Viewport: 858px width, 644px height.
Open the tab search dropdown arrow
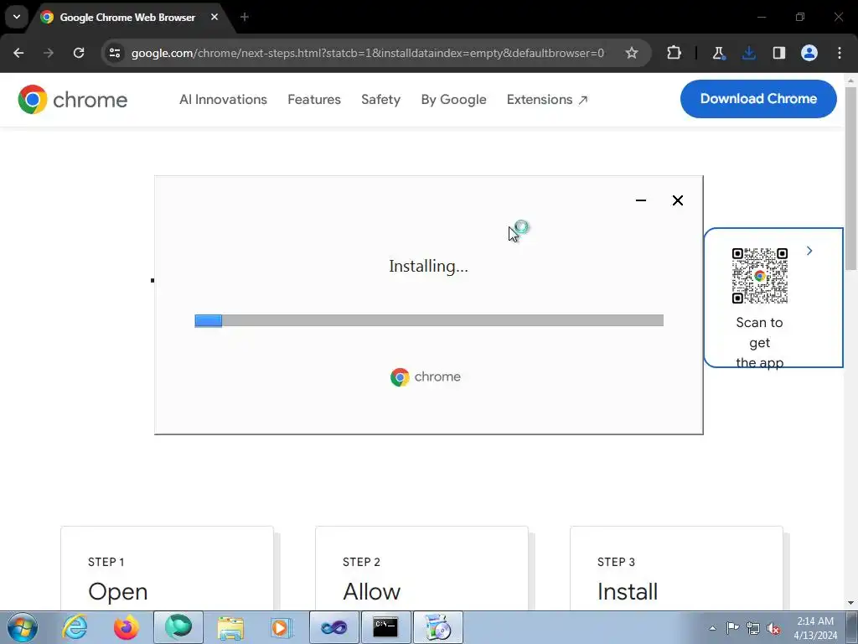point(17,17)
